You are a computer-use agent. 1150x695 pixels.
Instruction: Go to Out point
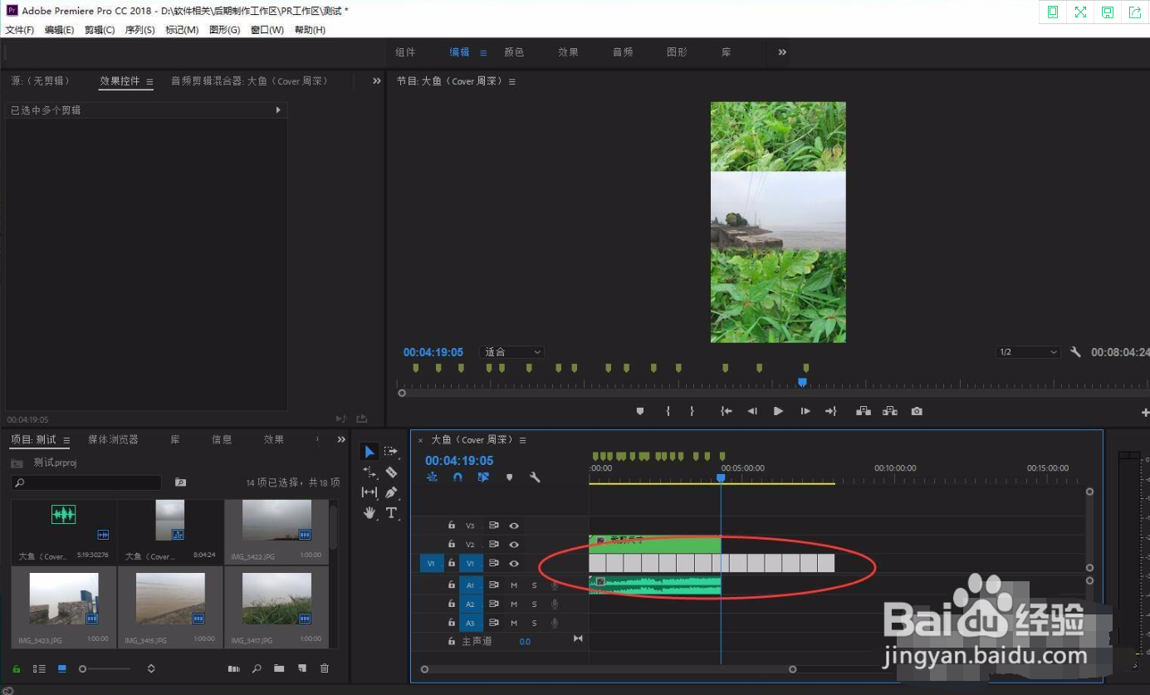point(830,411)
